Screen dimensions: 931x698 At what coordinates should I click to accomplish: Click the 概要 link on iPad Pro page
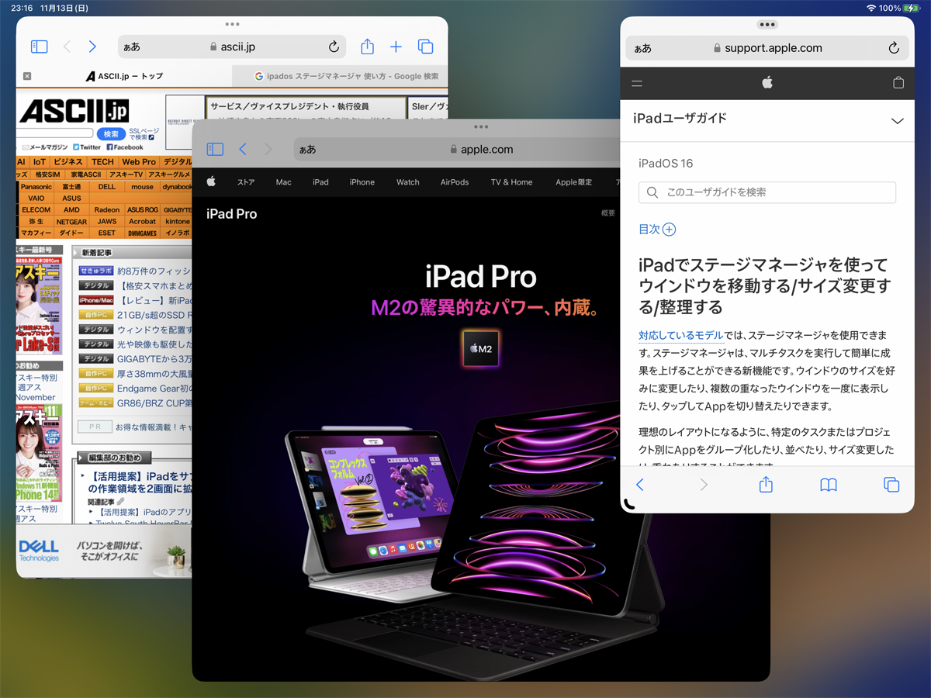point(608,213)
